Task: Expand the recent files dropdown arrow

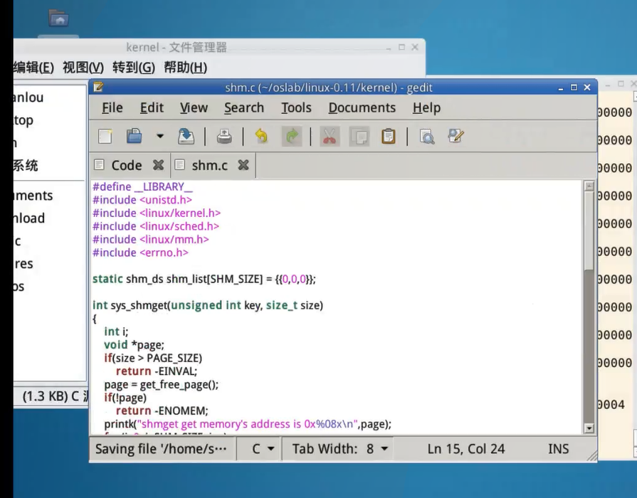Action: pyautogui.click(x=159, y=136)
